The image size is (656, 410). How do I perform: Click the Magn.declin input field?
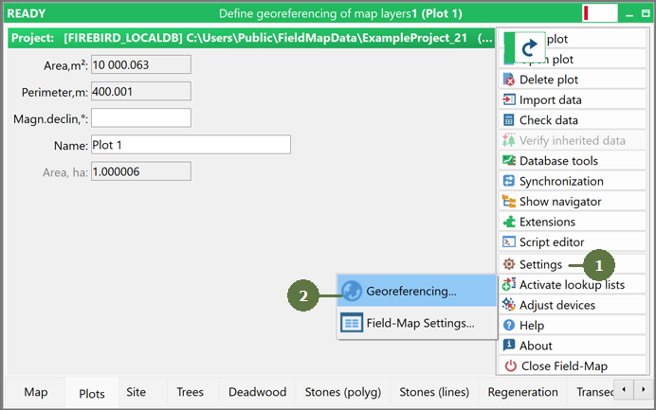(x=141, y=117)
